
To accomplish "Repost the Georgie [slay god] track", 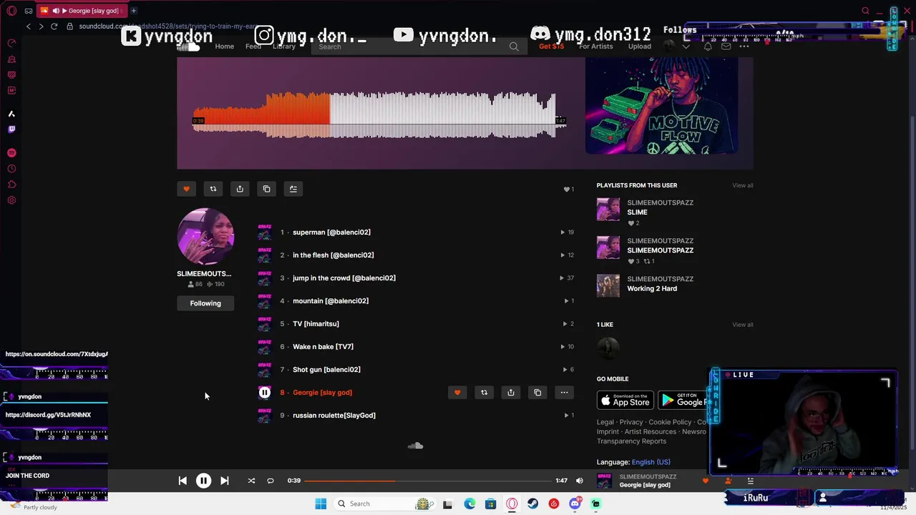I will [x=484, y=392].
